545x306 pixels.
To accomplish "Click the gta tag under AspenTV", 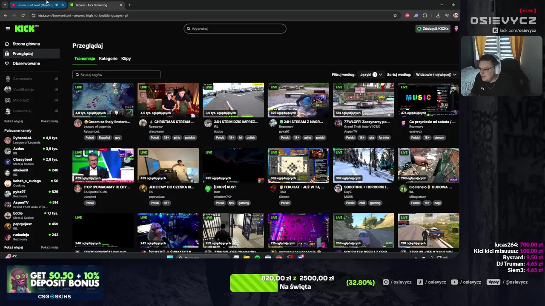I will 372,138.
